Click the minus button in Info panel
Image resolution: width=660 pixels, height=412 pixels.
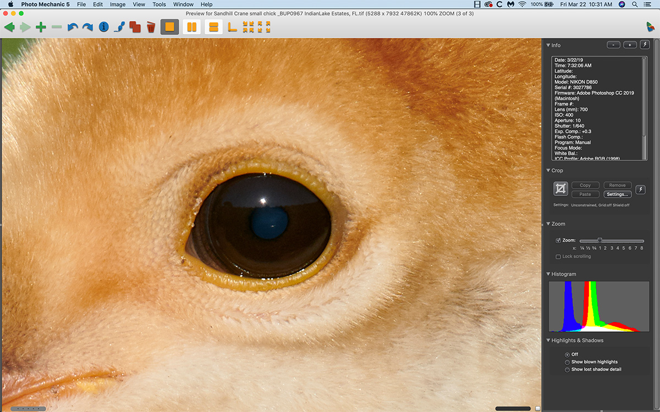point(613,45)
